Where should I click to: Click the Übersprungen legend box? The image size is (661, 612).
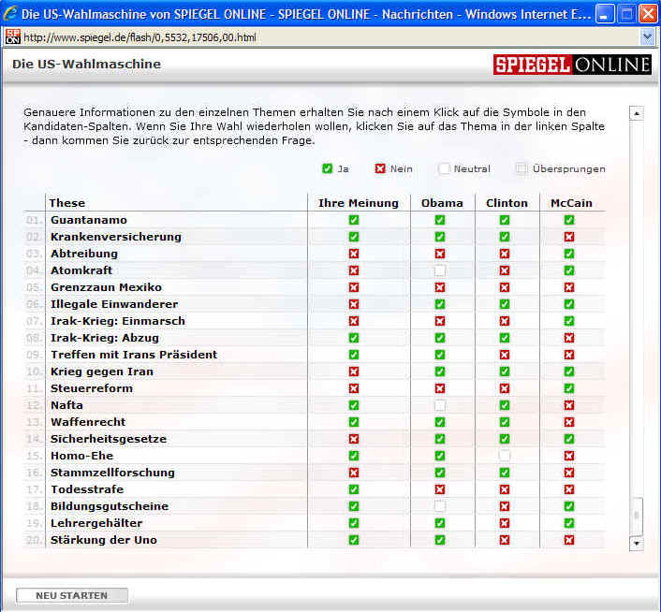[x=521, y=168]
